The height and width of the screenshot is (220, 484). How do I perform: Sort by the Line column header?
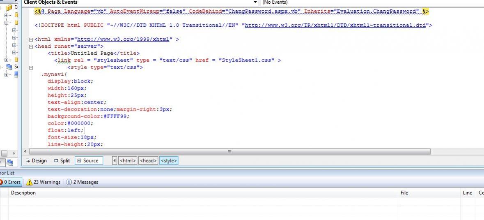tap(468, 193)
